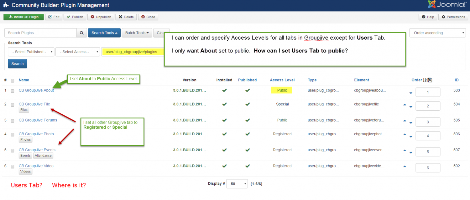Open the Order ascending dropdown
The height and width of the screenshot is (200, 470).
pyautogui.click(x=437, y=33)
